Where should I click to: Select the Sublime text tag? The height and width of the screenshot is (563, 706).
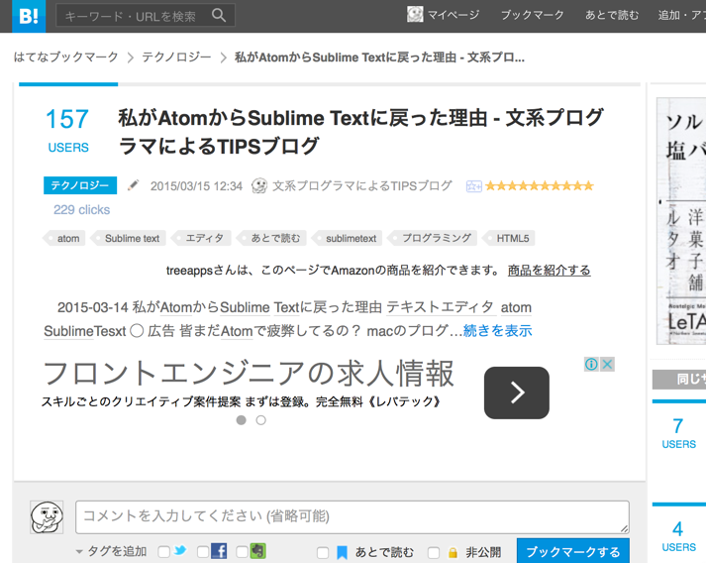129,238
